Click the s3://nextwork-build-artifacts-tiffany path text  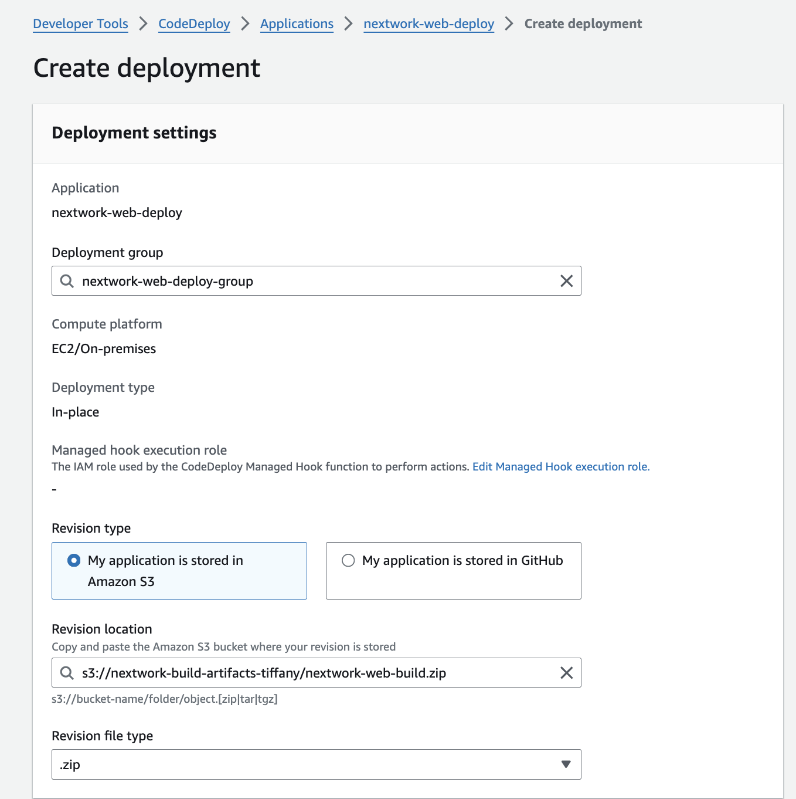pyautogui.click(x=264, y=673)
